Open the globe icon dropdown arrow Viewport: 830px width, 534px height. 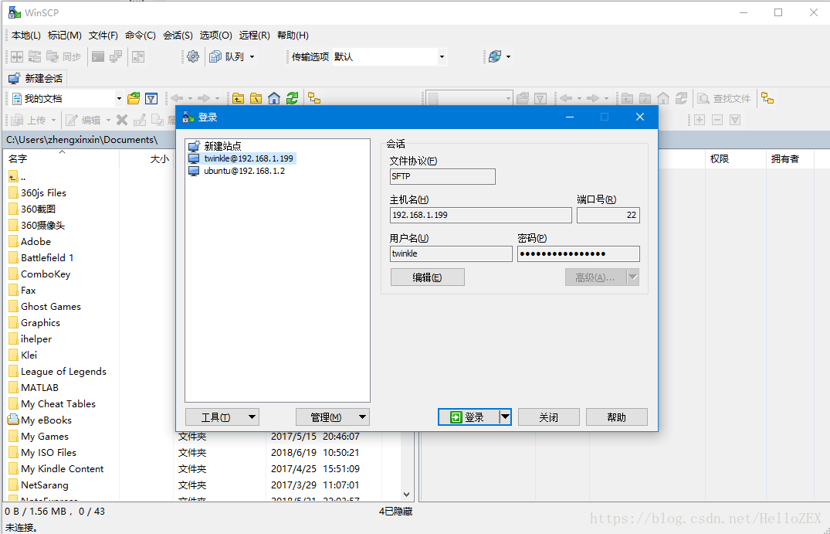(x=508, y=56)
